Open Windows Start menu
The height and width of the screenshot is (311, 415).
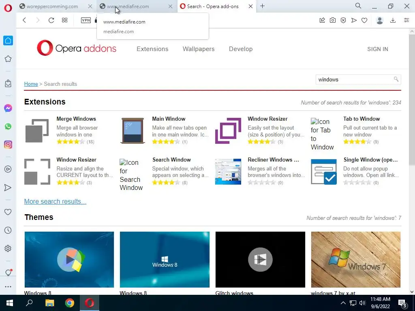10,303
